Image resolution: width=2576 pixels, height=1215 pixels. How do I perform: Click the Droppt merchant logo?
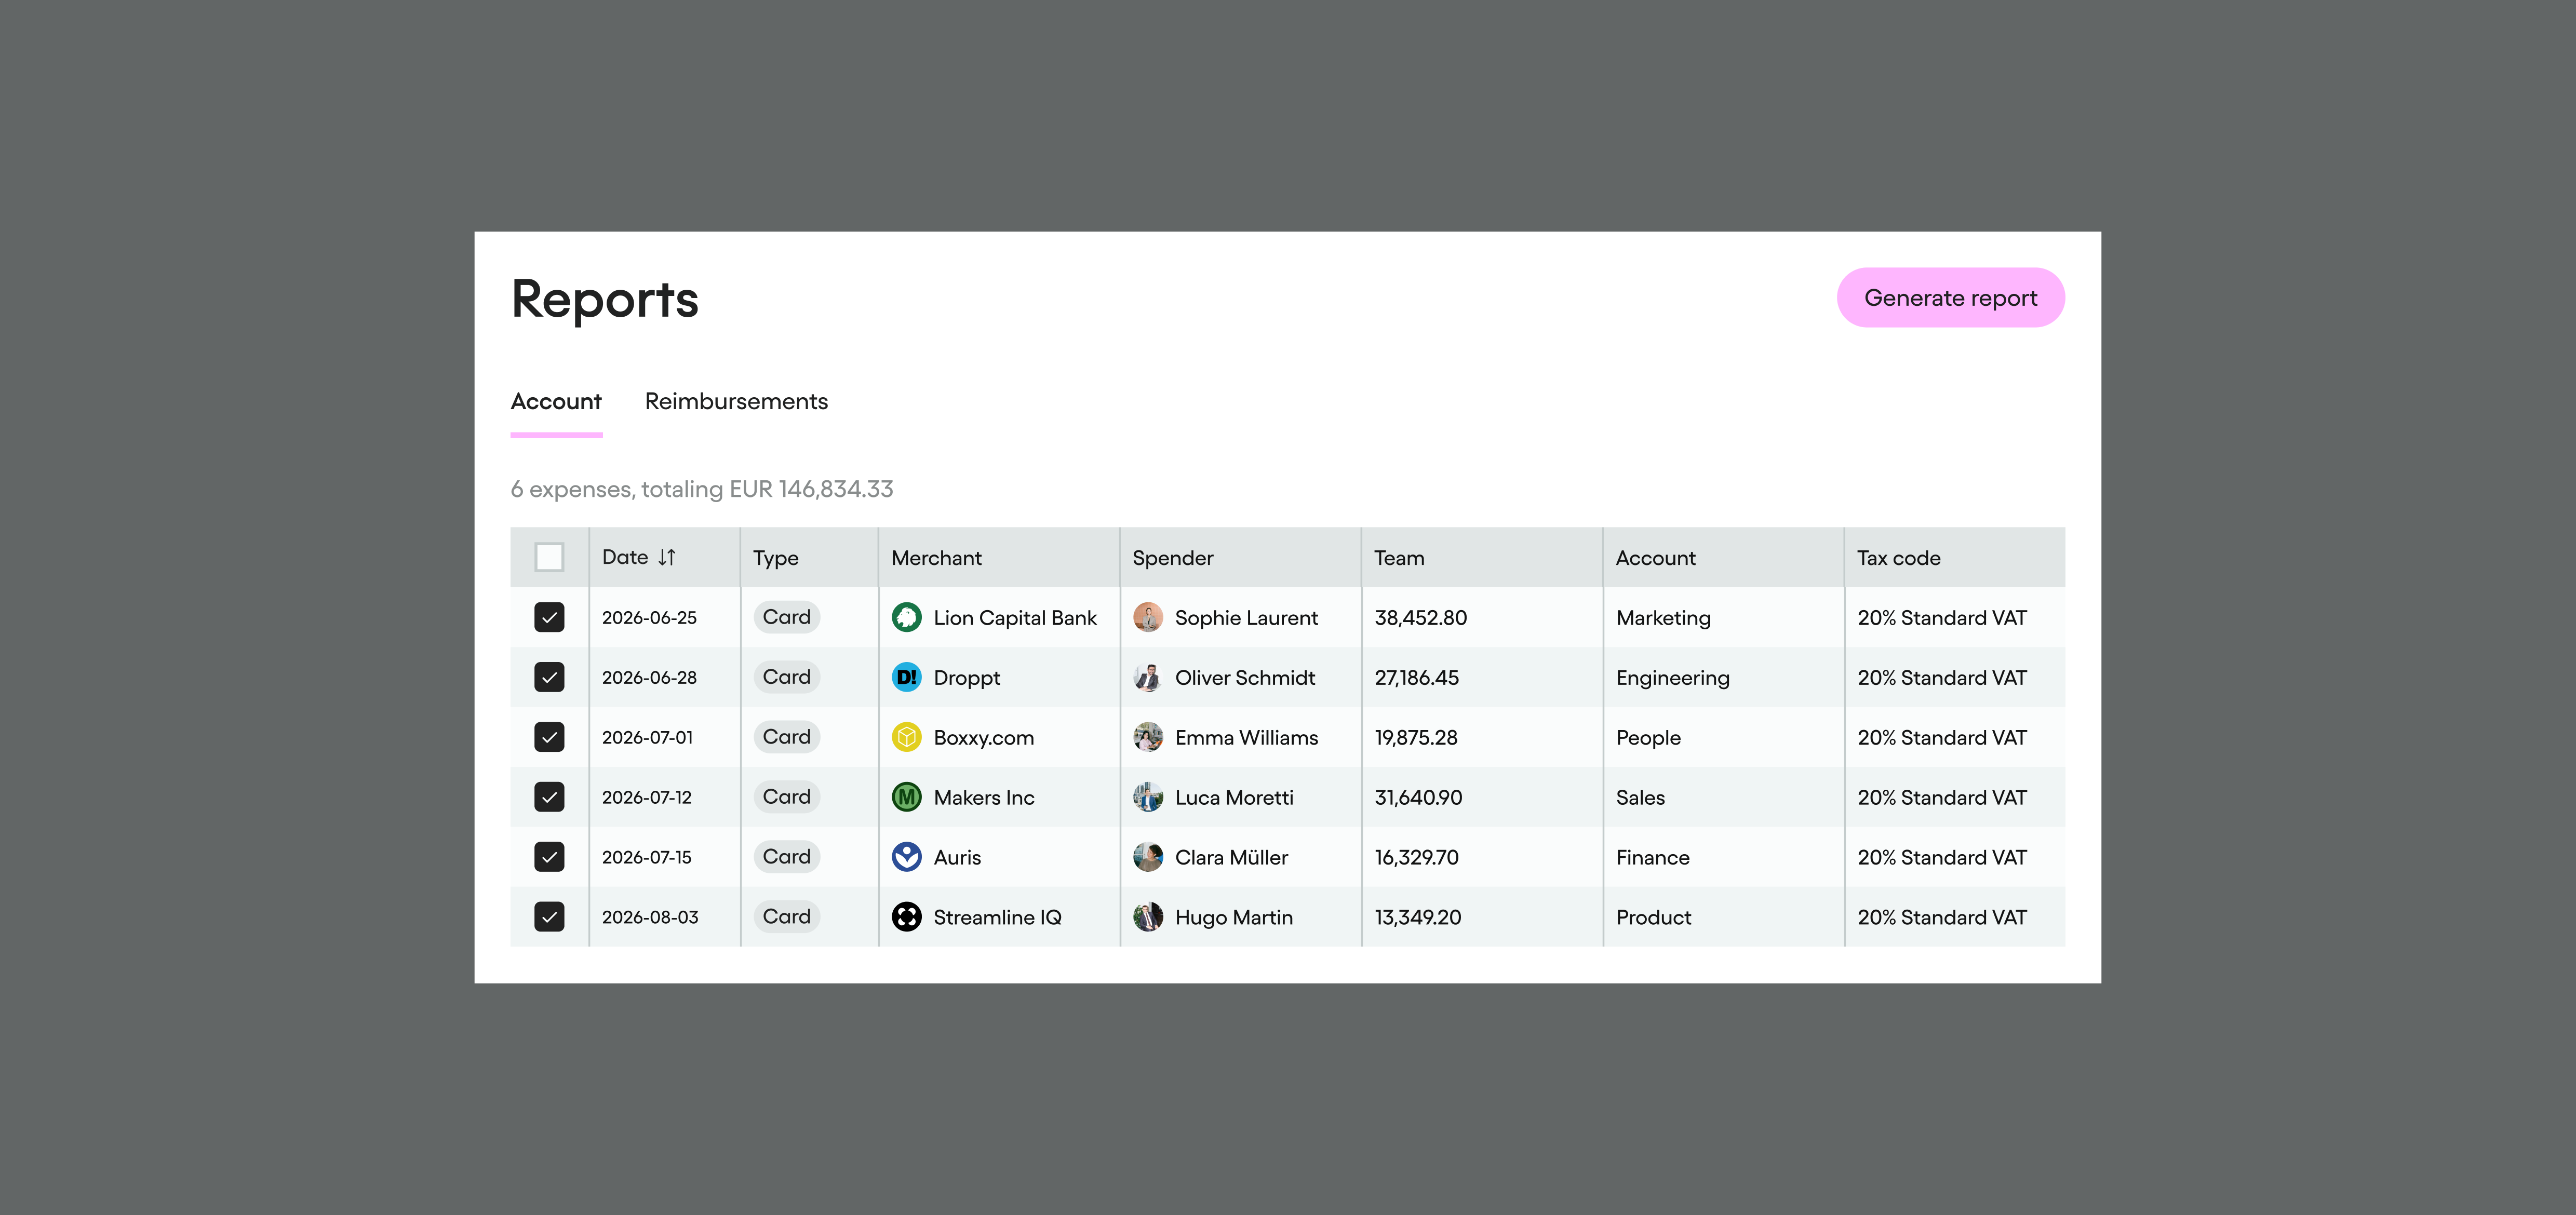point(906,677)
